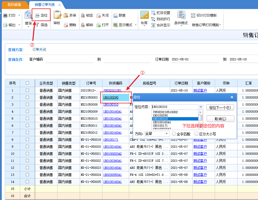The image size is (258, 200).
Task: Open the 打印 dropdown arrow
Action: pos(19,15)
